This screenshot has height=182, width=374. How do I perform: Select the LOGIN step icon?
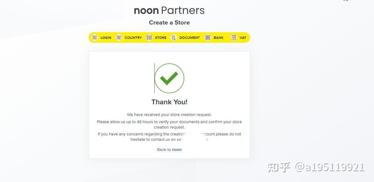95,37
